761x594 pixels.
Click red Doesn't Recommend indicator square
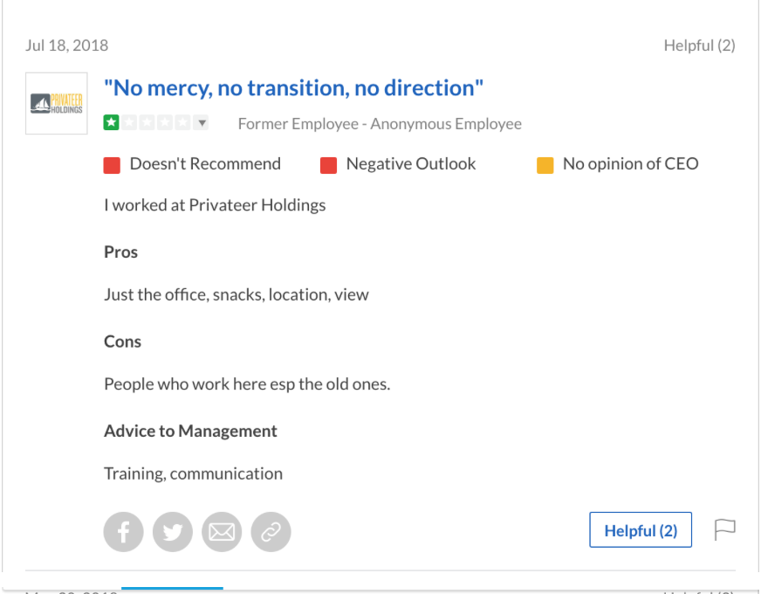click(x=112, y=164)
